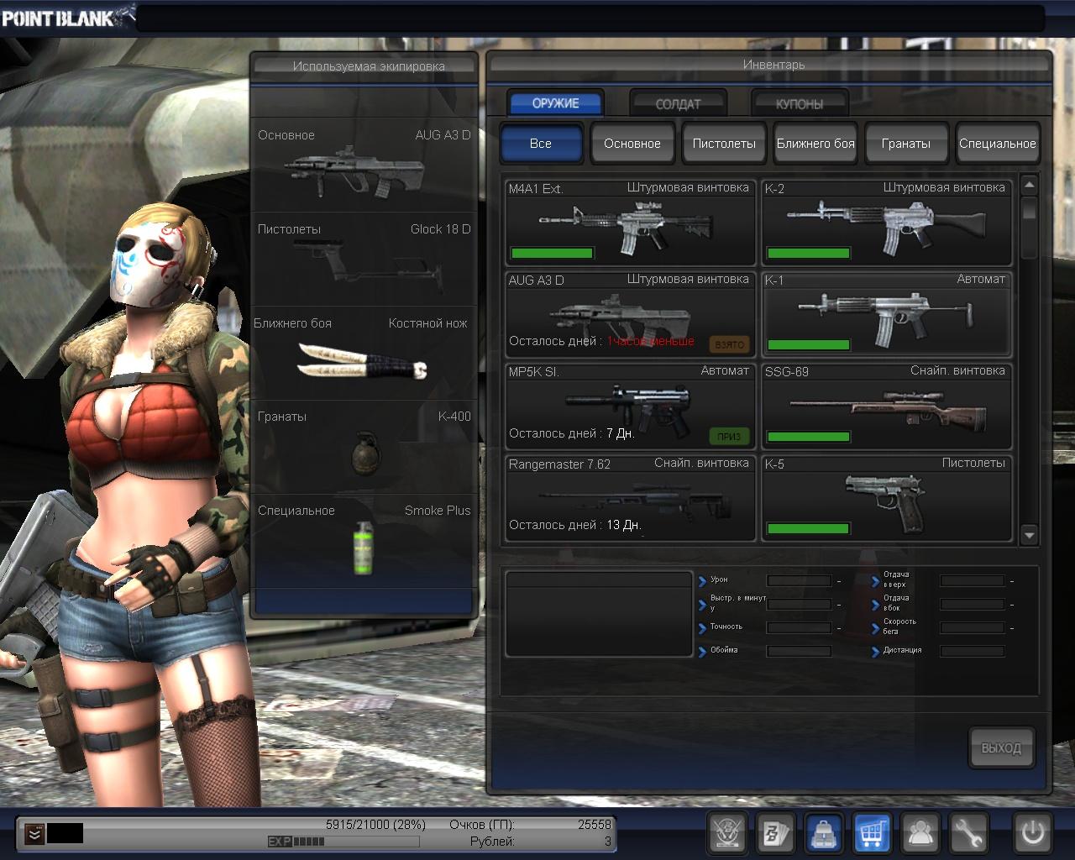This screenshot has width=1075, height=860.
Task: Click the power exit icon
Action: (1032, 833)
